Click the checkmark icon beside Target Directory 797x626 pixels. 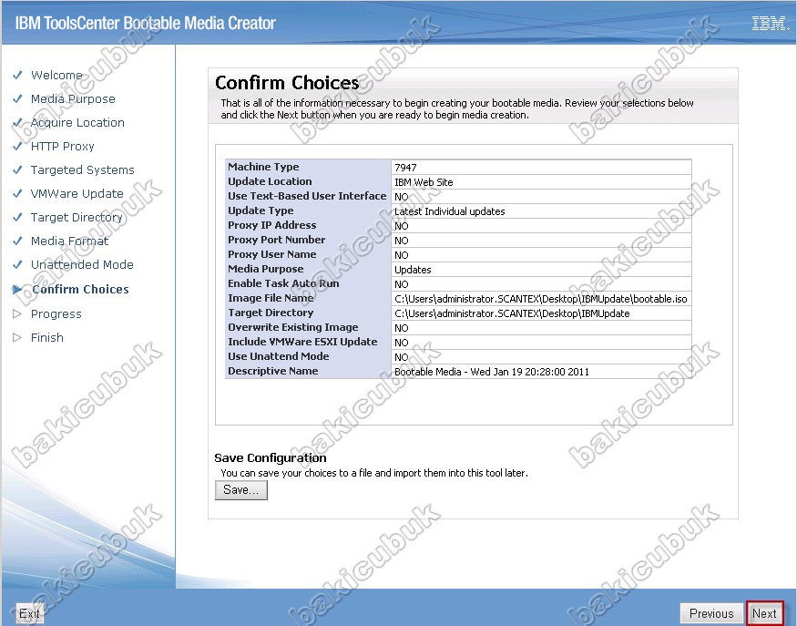click(17, 217)
